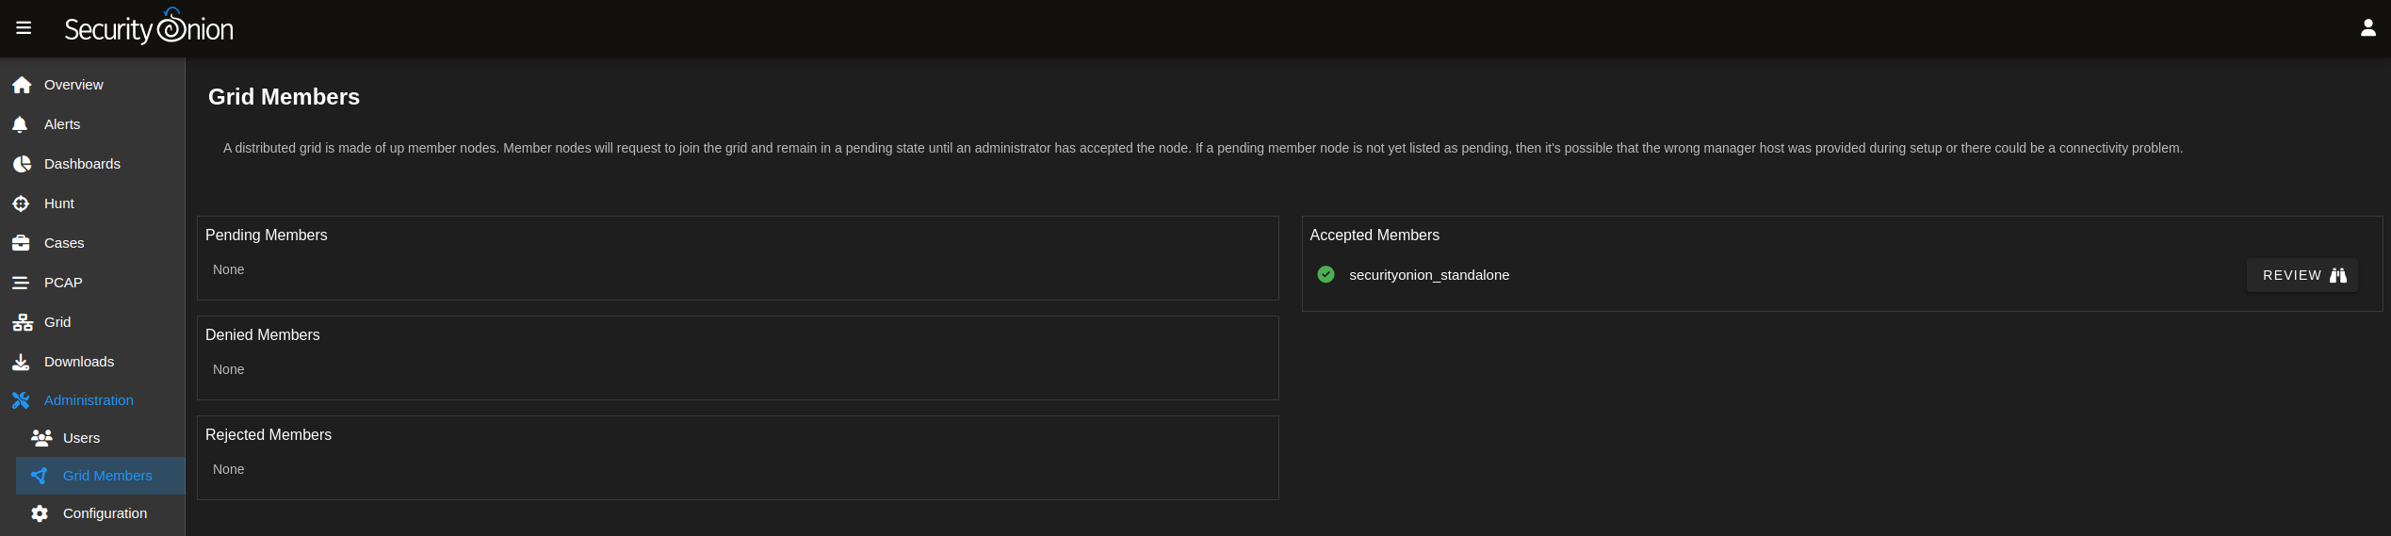Review the securityonion_standalone member

[x=2302, y=275]
